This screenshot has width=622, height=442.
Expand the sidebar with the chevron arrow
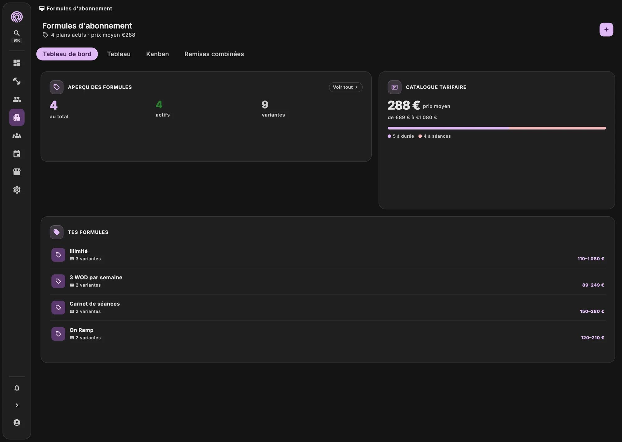(x=17, y=405)
